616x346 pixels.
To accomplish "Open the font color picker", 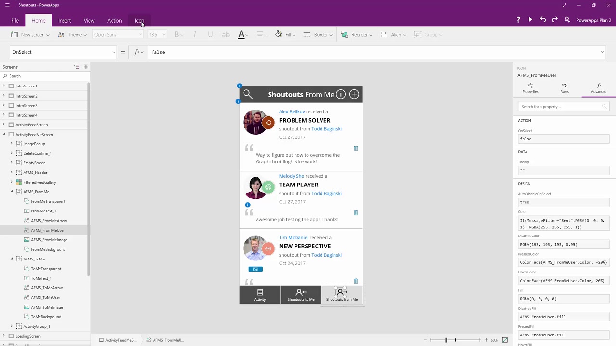I will 243,35.
